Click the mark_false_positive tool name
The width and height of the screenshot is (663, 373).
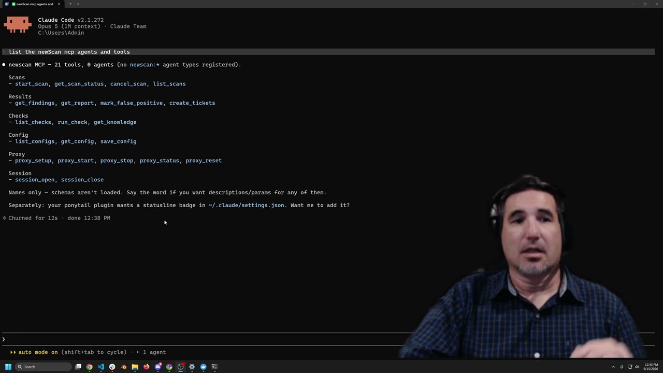[x=132, y=103]
